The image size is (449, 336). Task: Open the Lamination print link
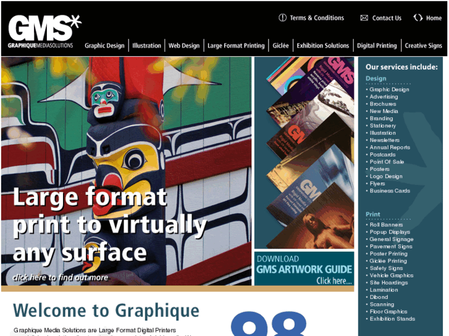pos(384,290)
